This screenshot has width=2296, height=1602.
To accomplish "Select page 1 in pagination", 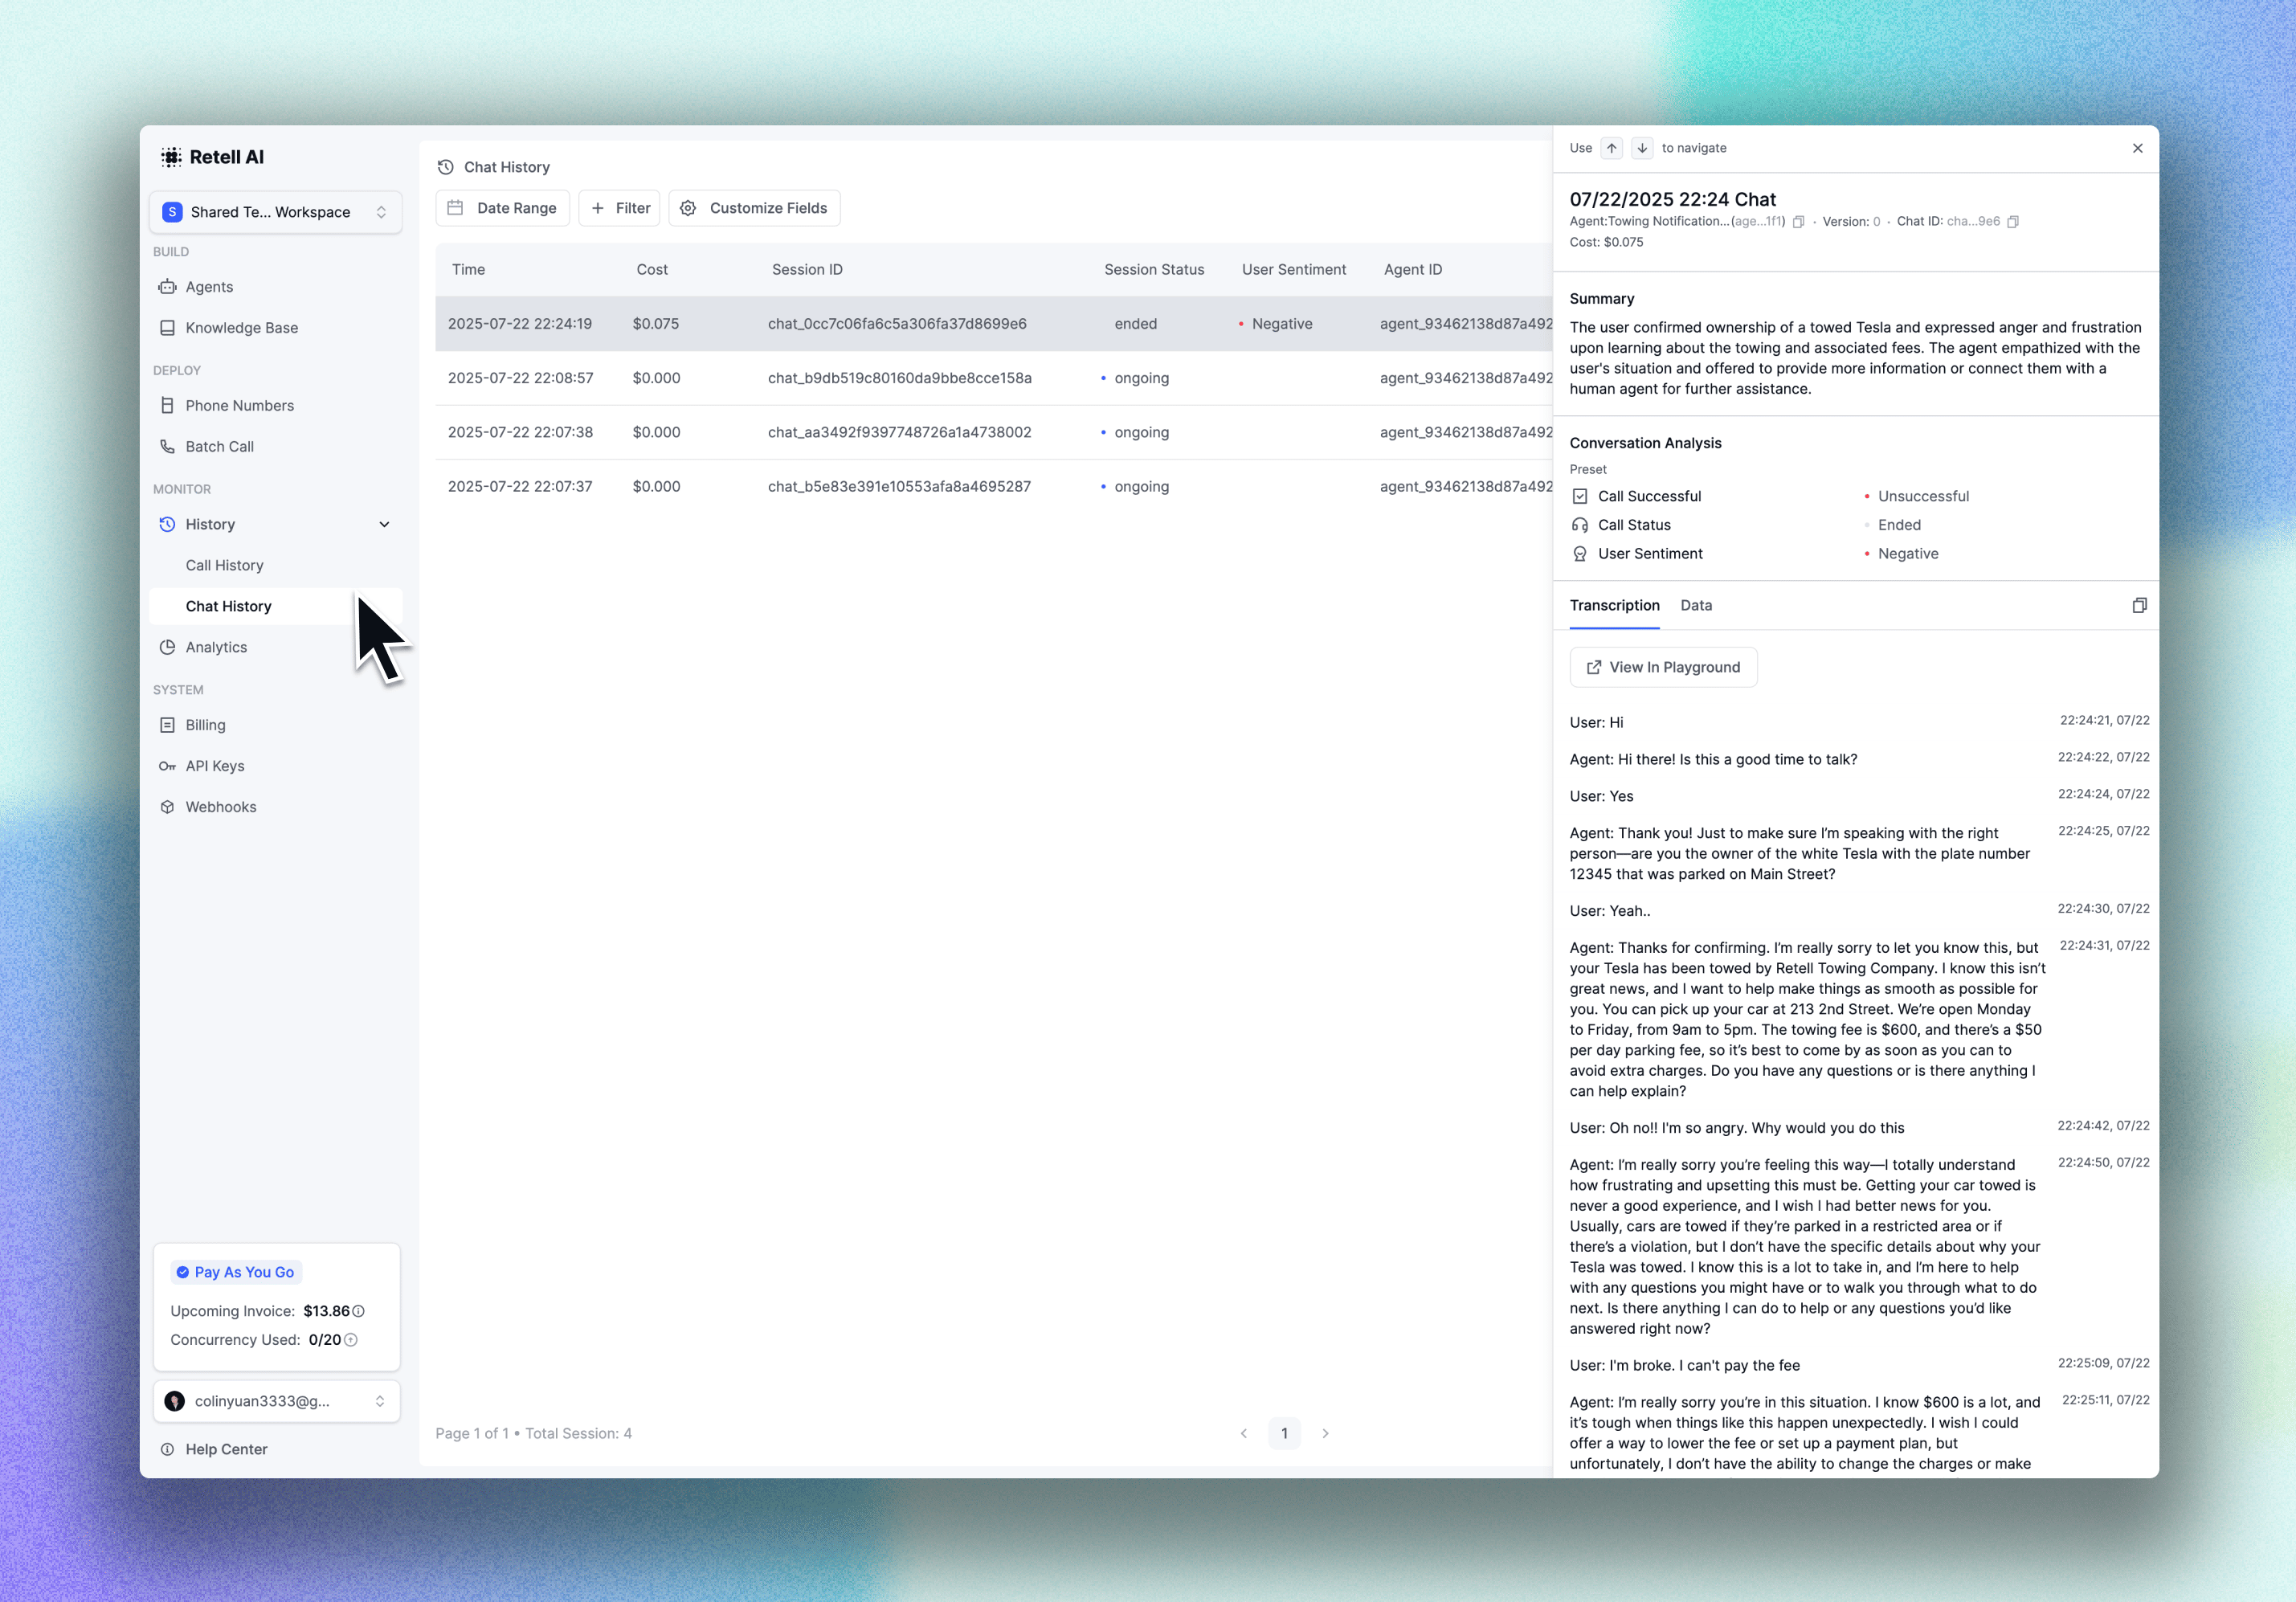I will tap(1284, 1434).
